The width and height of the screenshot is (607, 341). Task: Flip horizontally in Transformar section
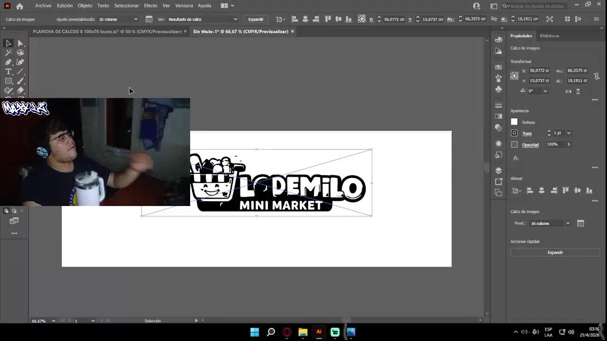click(x=569, y=91)
